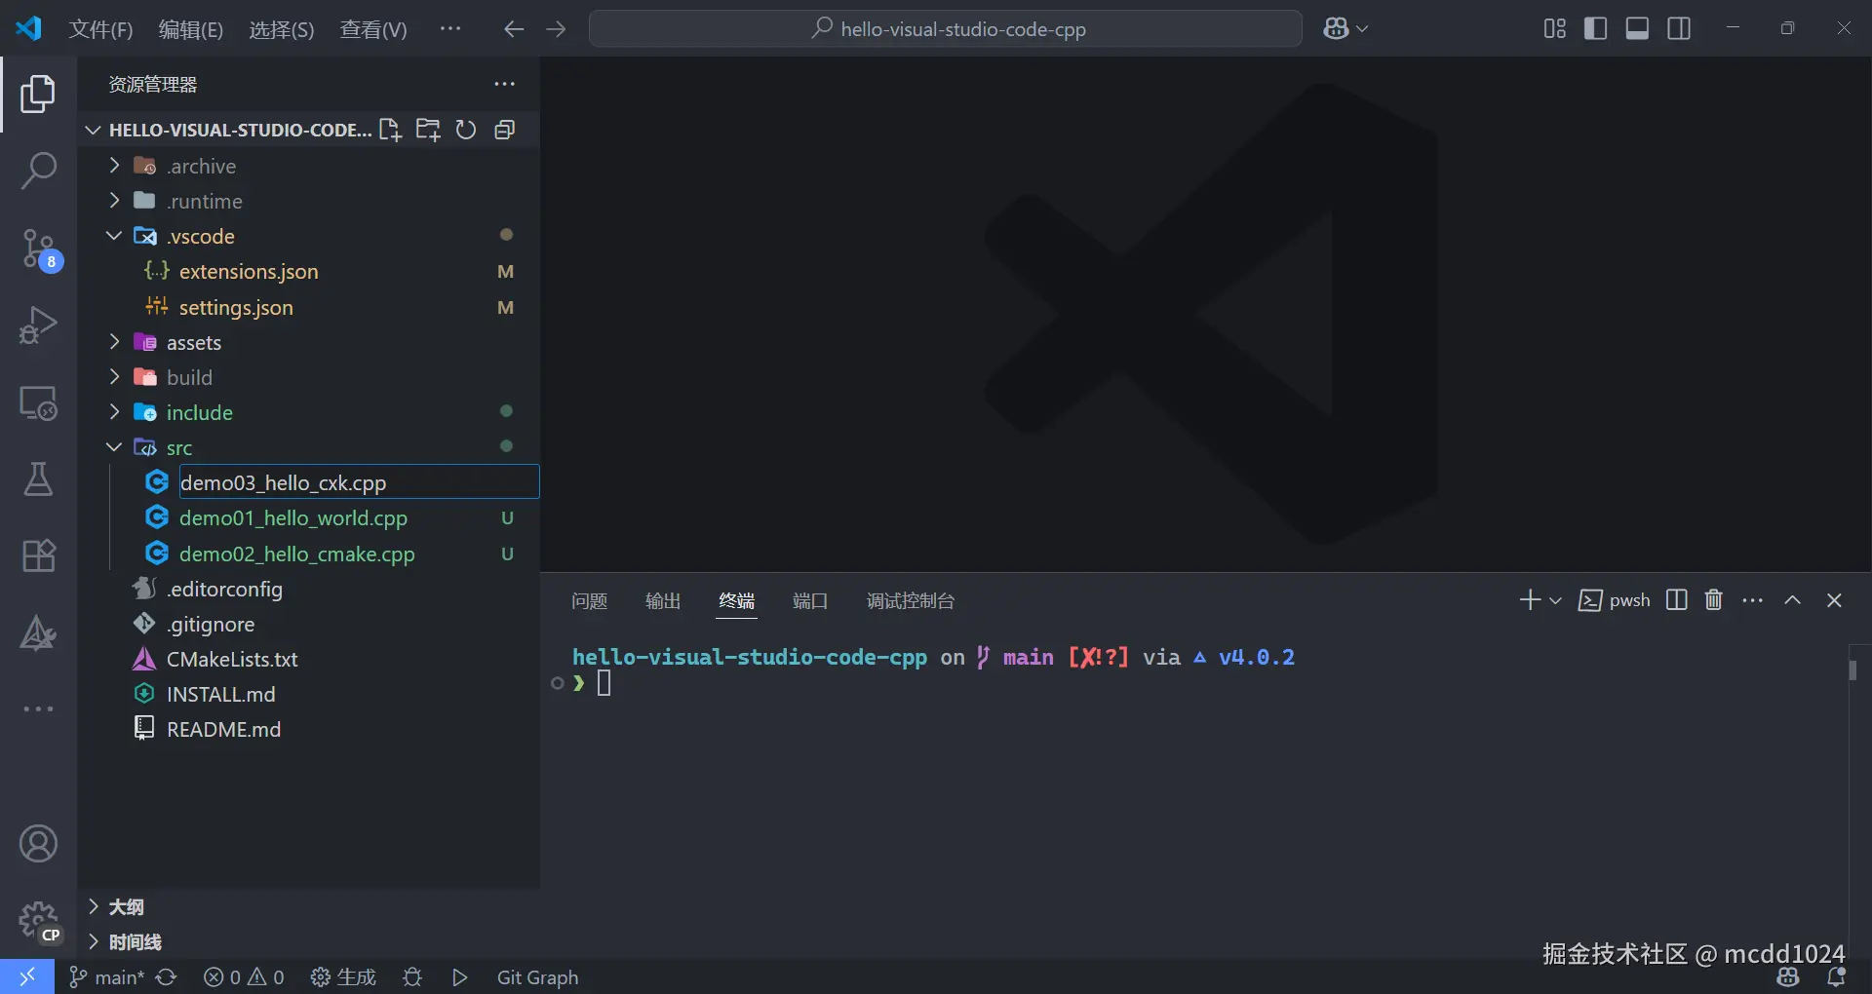
Task: Collapse all folders in explorer
Action: [x=504, y=130]
